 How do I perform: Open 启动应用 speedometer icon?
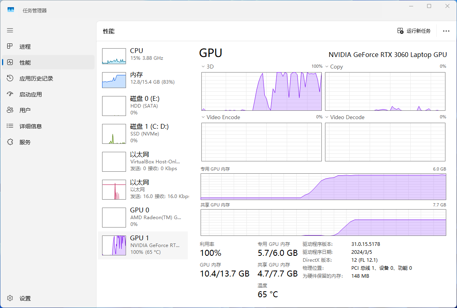pos(10,94)
